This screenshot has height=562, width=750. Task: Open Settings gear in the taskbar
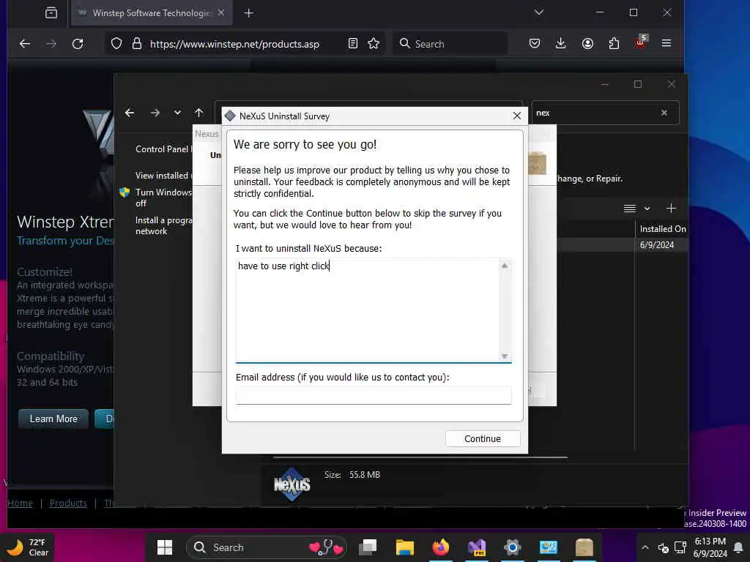(512, 547)
